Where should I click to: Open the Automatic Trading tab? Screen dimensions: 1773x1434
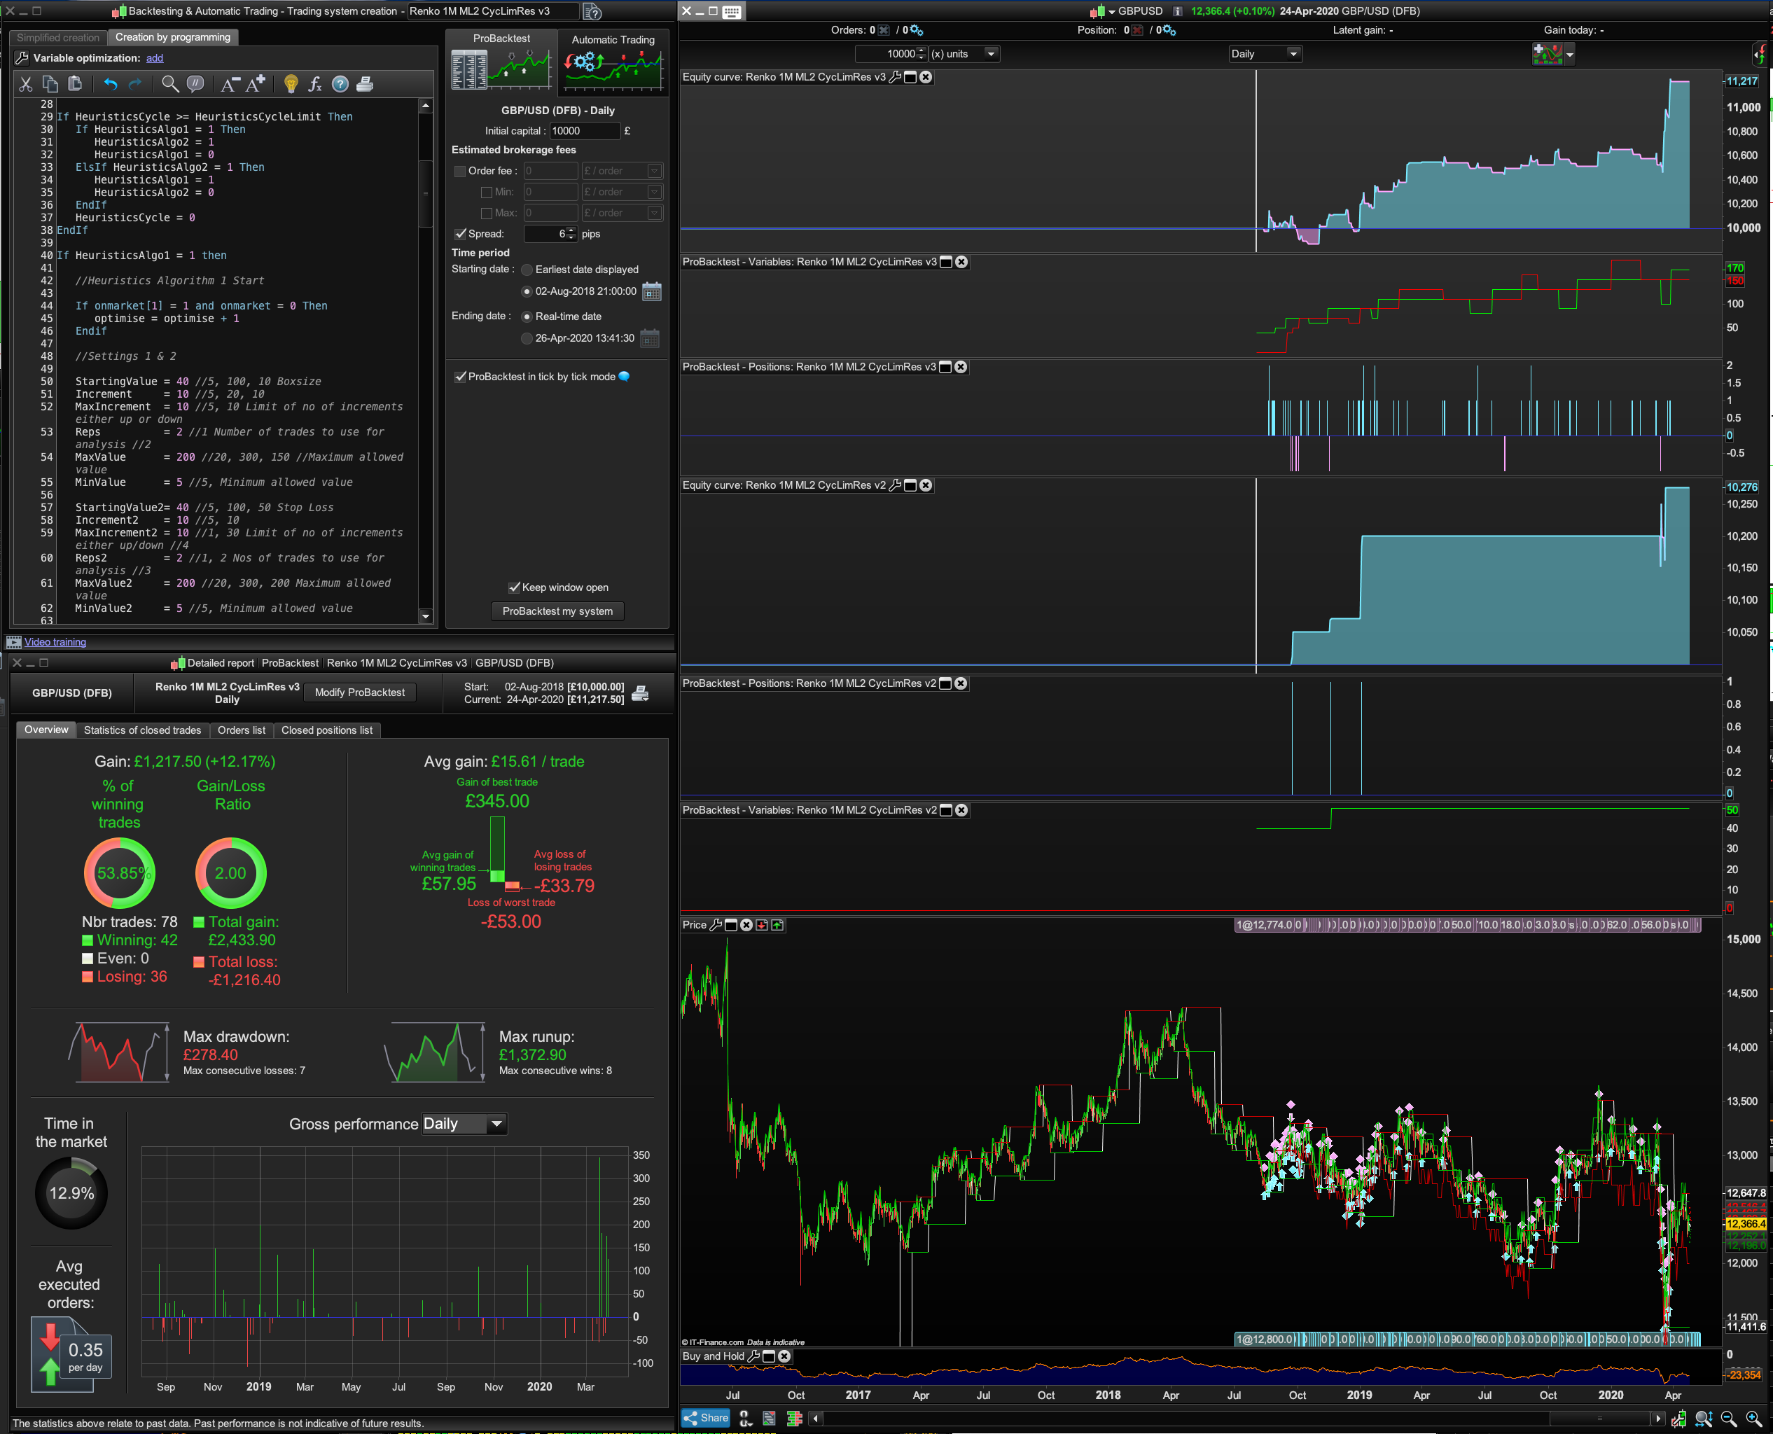612,40
